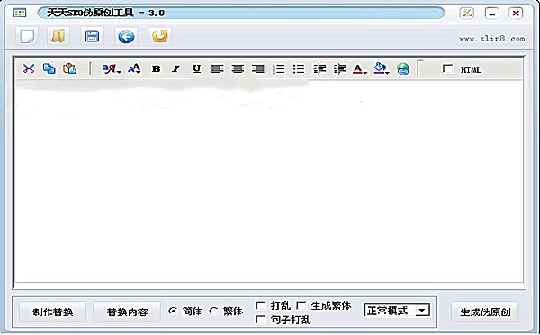The width and height of the screenshot is (540, 335).
Task: Click the blue back arrow icon
Action: tap(126, 37)
